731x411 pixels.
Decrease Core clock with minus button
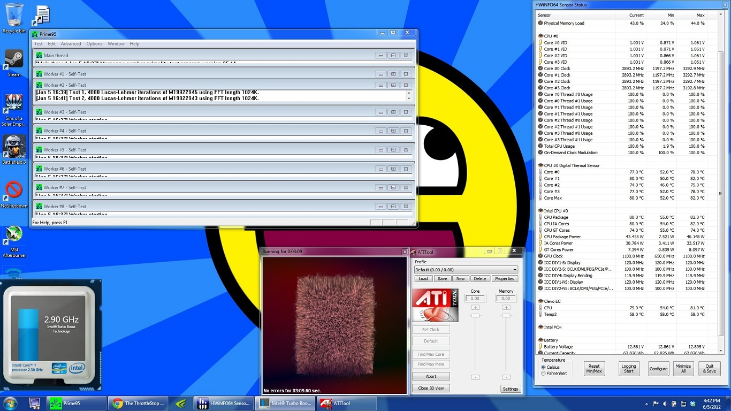click(475, 377)
